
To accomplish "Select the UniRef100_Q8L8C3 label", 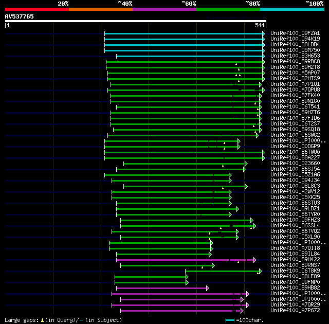I will [x=295, y=186].
